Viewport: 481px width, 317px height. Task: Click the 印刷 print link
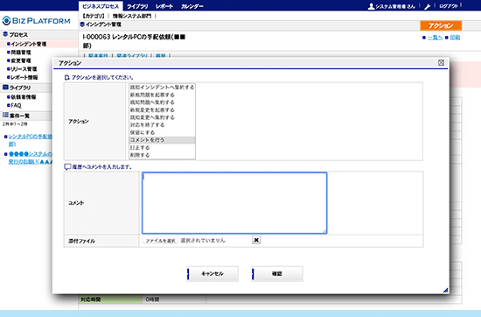click(455, 38)
